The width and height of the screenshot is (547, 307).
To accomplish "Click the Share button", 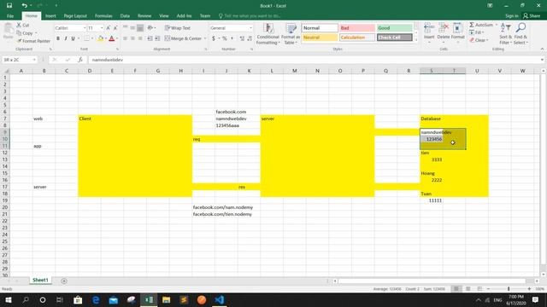I will tap(532, 16).
